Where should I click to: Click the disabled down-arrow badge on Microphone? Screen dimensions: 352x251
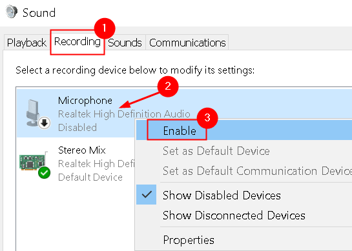[x=44, y=123]
